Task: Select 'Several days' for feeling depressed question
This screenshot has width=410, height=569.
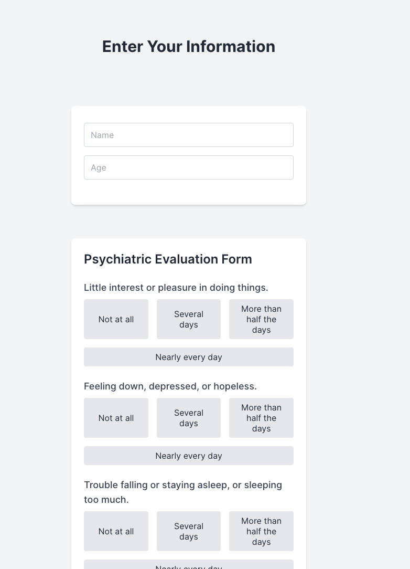Action: 189,418
